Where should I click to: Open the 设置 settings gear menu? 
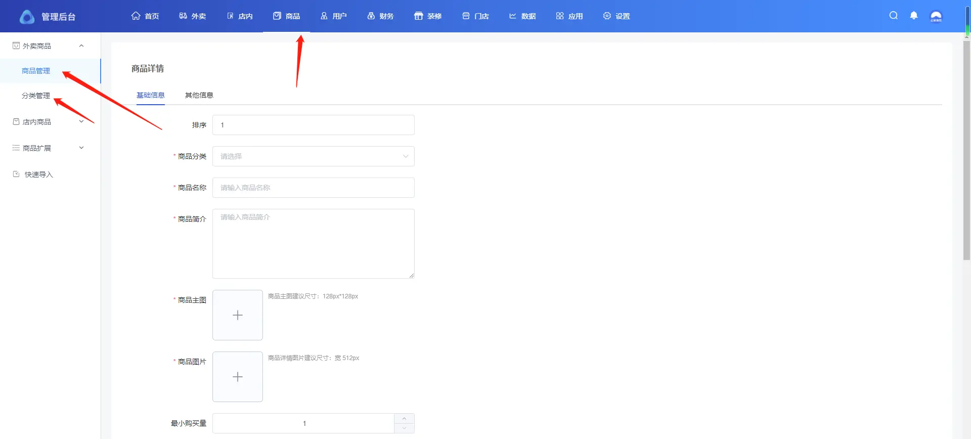616,16
